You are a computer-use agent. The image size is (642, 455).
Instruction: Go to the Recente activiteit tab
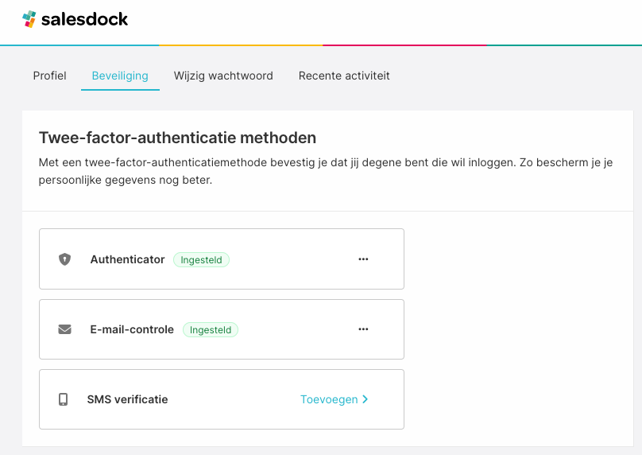click(x=344, y=76)
